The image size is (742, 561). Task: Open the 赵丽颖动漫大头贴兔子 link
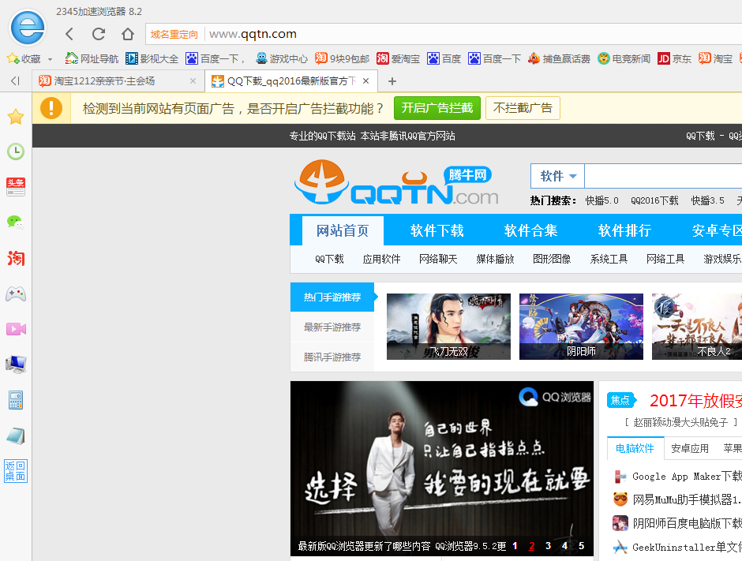[x=680, y=422]
